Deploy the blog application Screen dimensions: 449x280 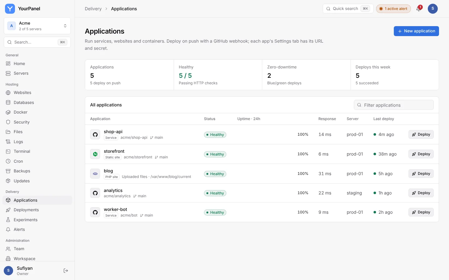421,174
